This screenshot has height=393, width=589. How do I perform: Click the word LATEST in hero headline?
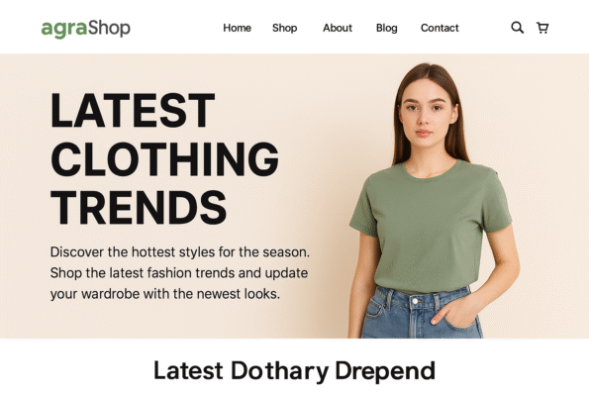(x=133, y=110)
